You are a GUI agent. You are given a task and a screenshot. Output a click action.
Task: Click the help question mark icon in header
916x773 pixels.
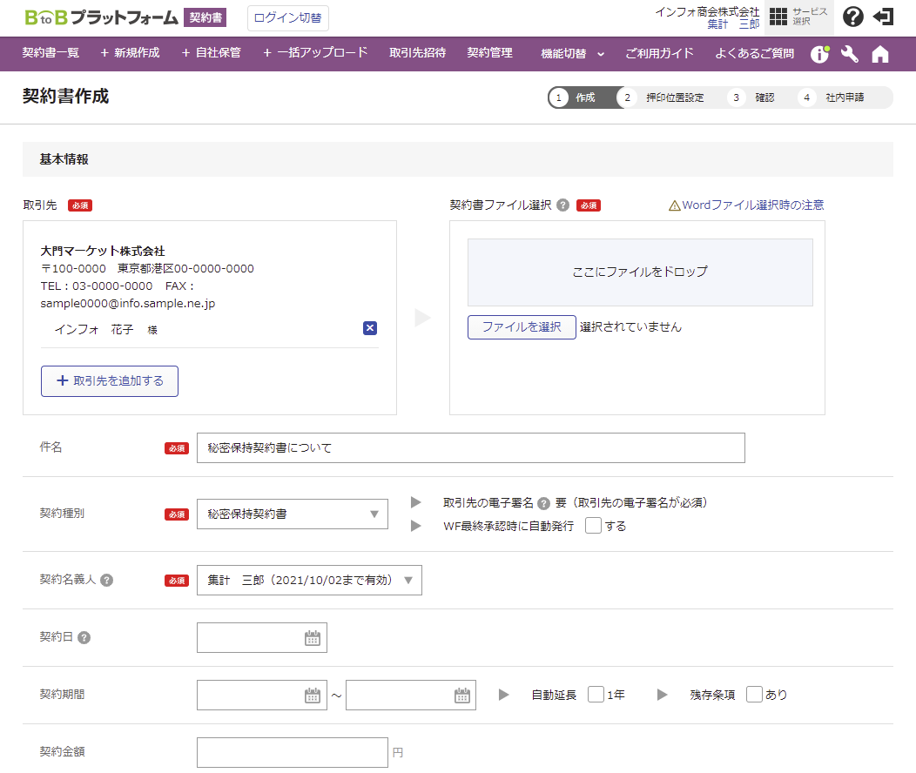click(x=853, y=17)
